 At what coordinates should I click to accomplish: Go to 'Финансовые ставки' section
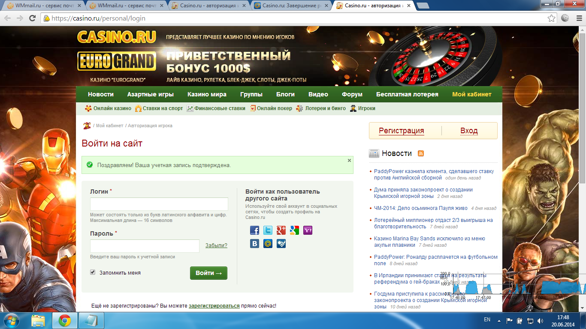[x=216, y=108]
